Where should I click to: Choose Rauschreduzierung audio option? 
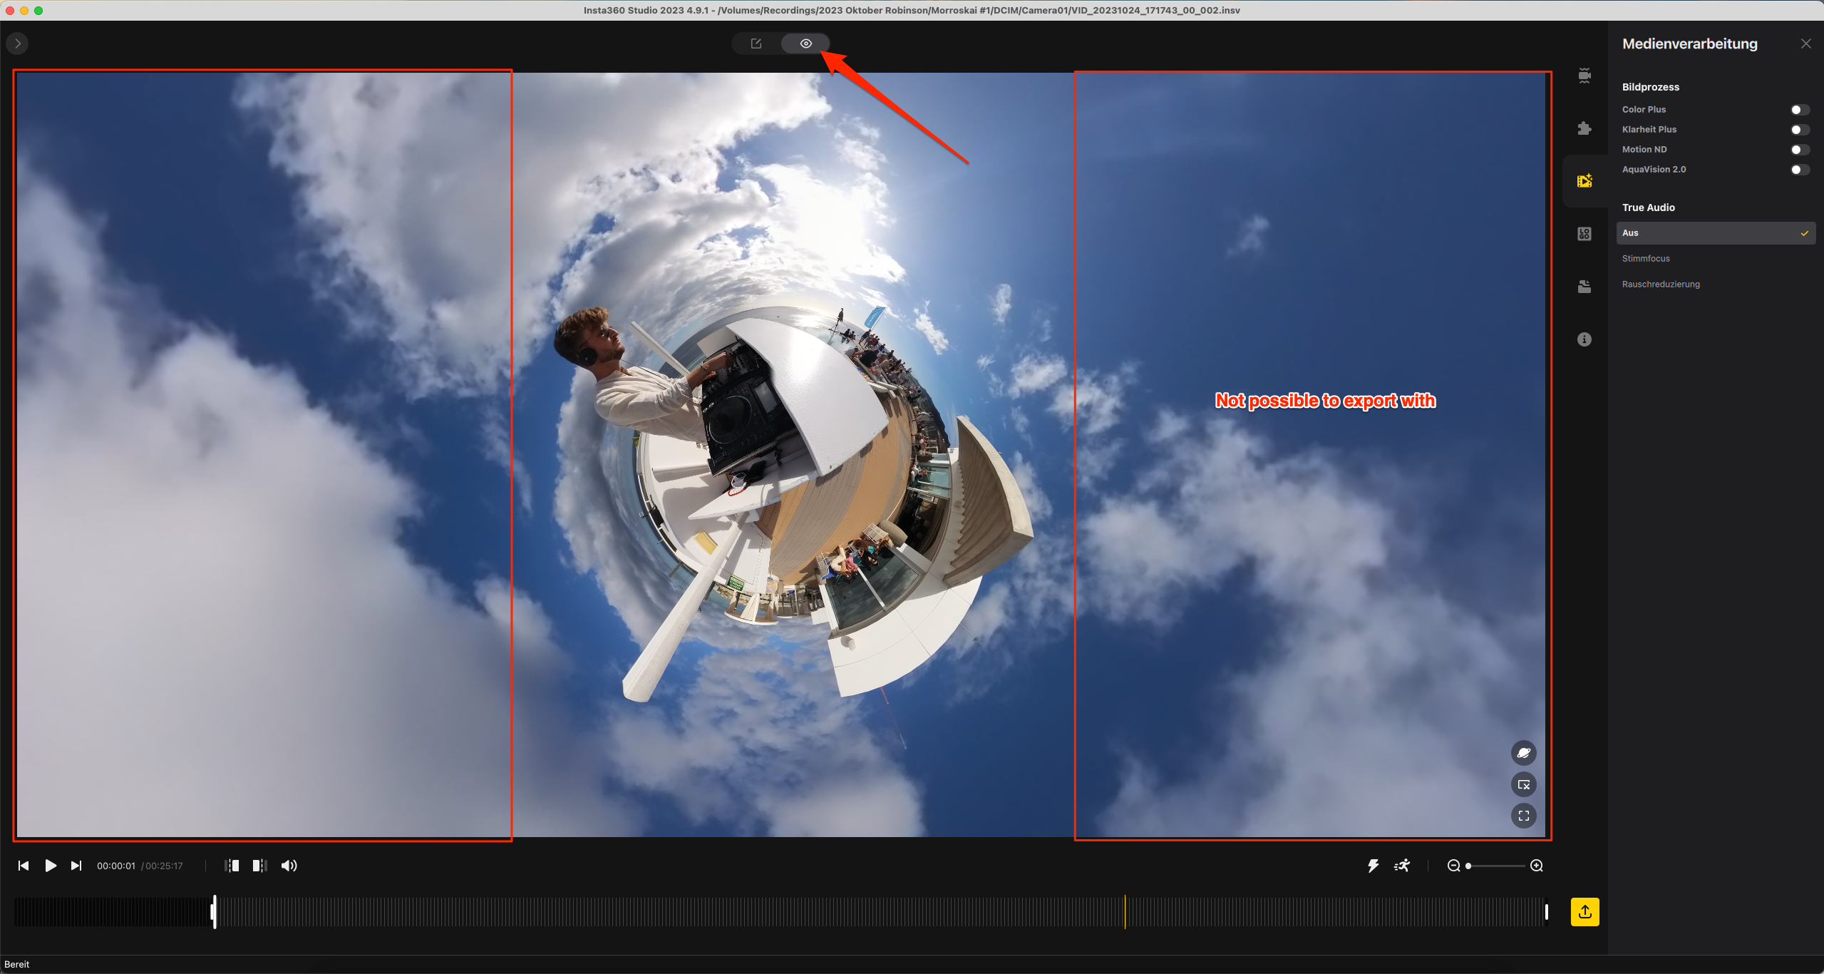click(1661, 284)
